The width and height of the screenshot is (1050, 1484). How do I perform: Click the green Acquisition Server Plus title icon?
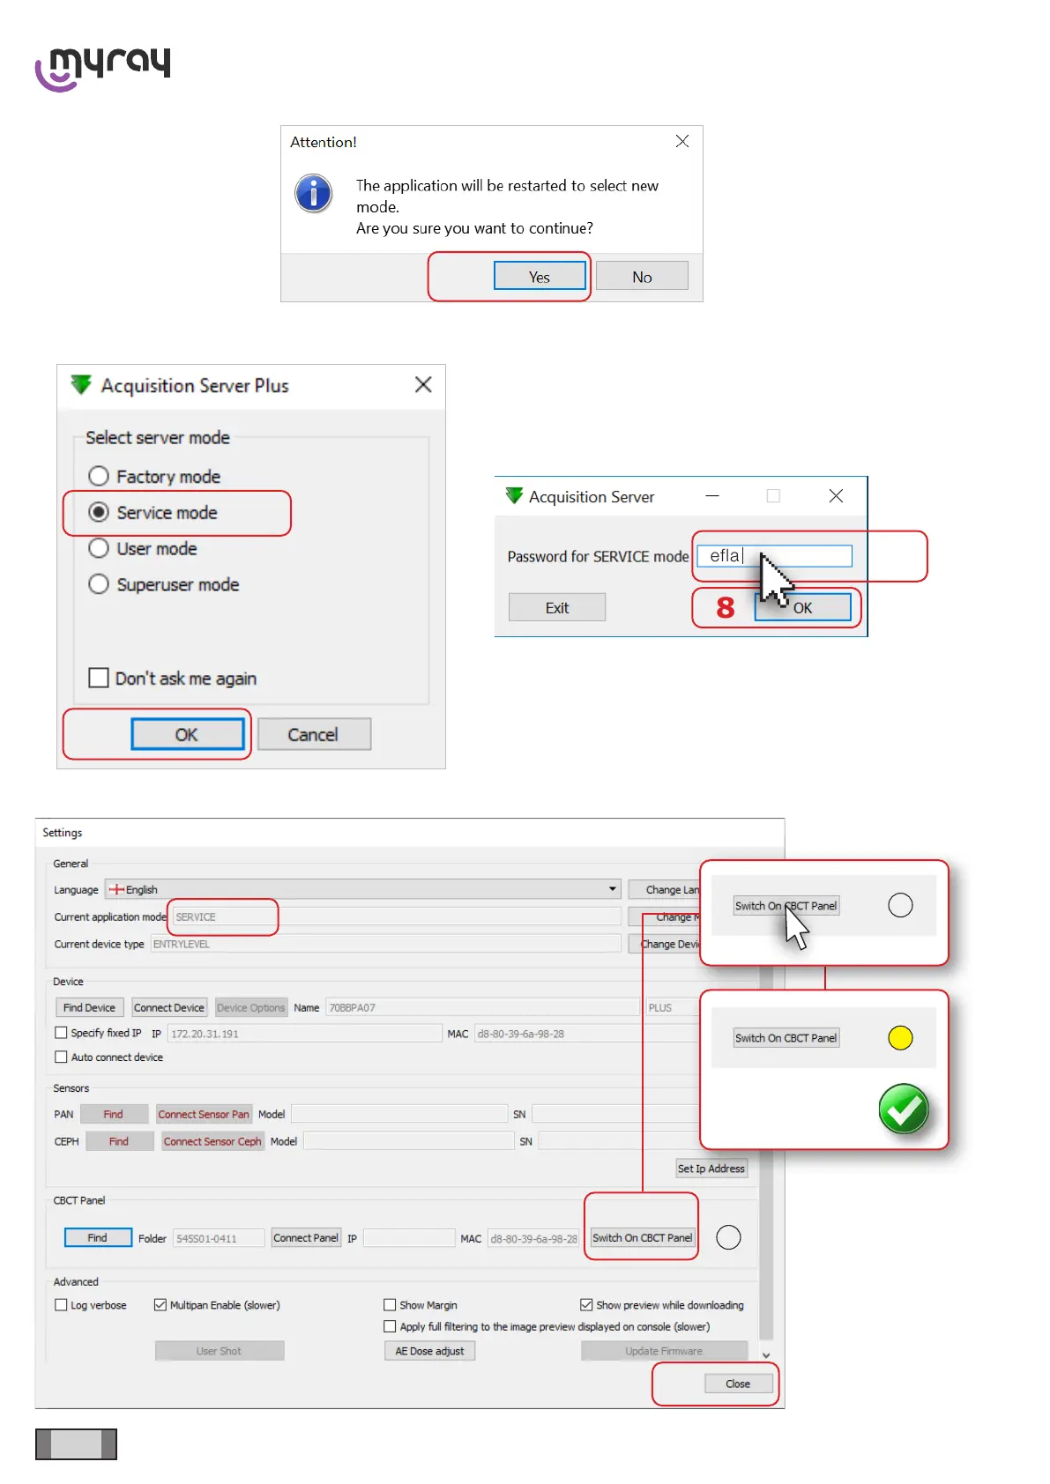[81, 385]
